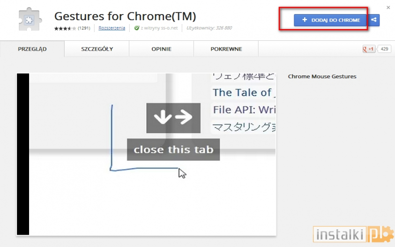Click the extension preview screenshot
Viewport: 395px width, 247px height.
[x=146, y=154]
